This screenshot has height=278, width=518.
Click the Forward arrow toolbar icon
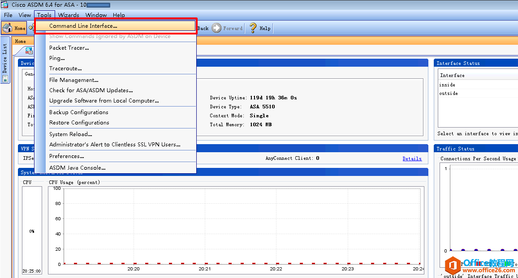pyautogui.click(x=216, y=28)
